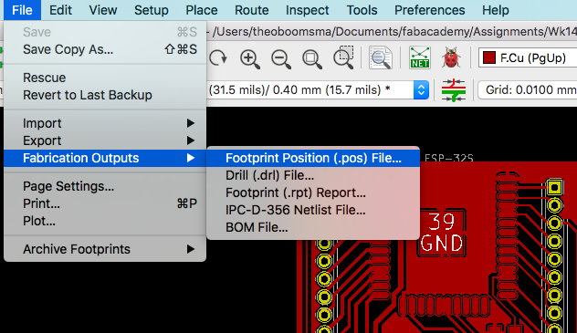The height and width of the screenshot is (333, 577).
Task: Expand the Import submenu
Action: click(x=105, y=123)
